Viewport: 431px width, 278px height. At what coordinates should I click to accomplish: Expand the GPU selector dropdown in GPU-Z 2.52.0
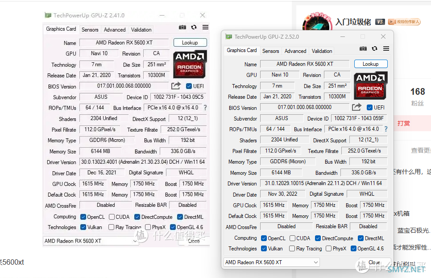[272, 262]
